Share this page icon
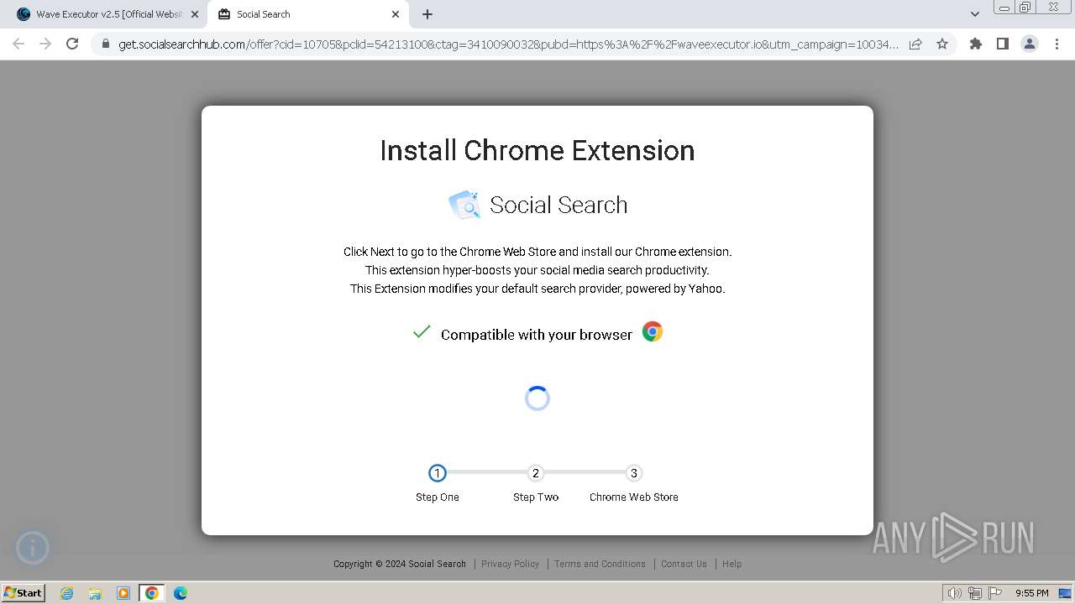 915,44
